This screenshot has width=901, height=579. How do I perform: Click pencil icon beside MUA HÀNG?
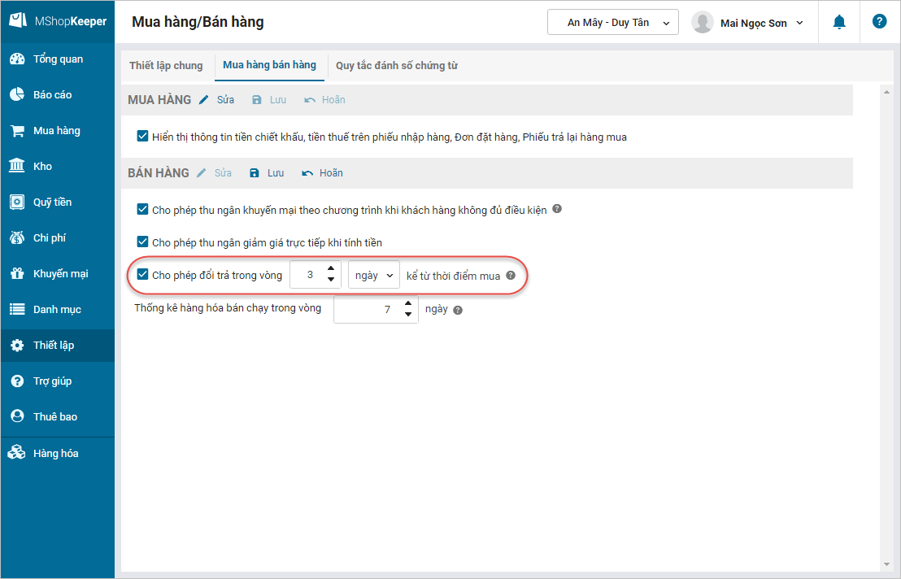(203, 100)
